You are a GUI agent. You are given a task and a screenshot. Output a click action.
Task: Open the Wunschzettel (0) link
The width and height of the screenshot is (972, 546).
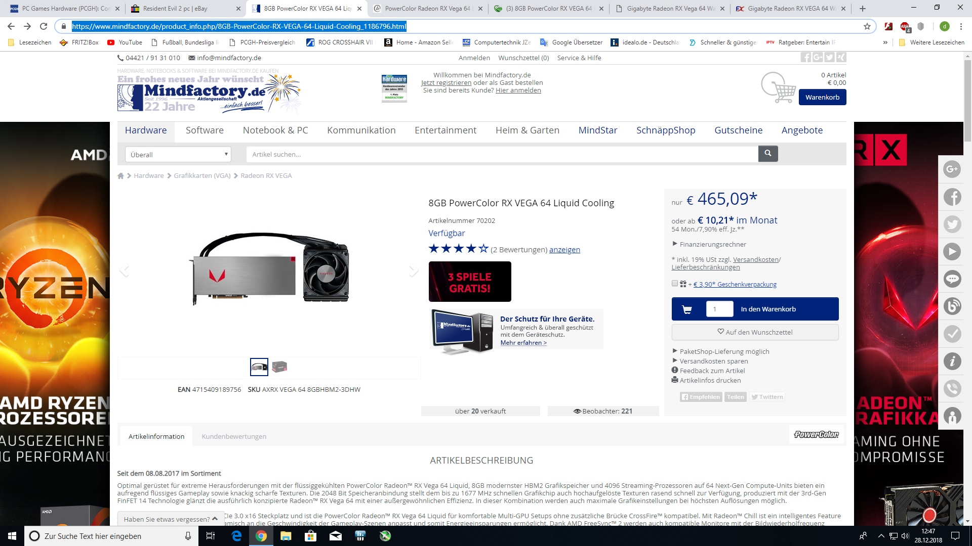(523, 58)
